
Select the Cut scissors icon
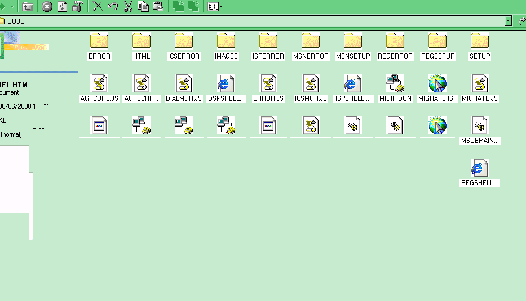click(128, 7)
